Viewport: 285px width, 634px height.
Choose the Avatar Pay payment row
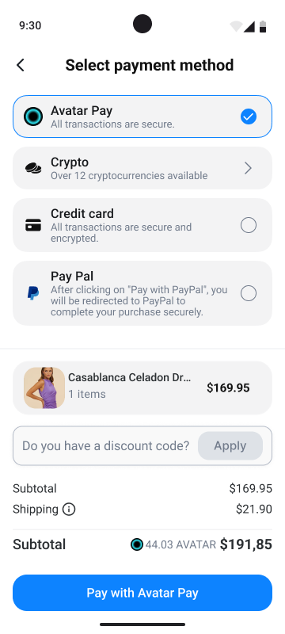pos(142,116)
